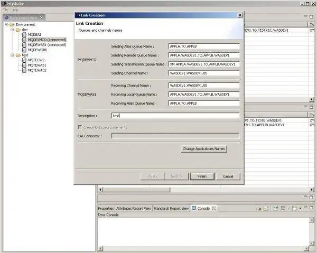This screenshot has width=317, height=253.
Task: Click Sending Remote Queue Name field
Action: coord(204,55)
